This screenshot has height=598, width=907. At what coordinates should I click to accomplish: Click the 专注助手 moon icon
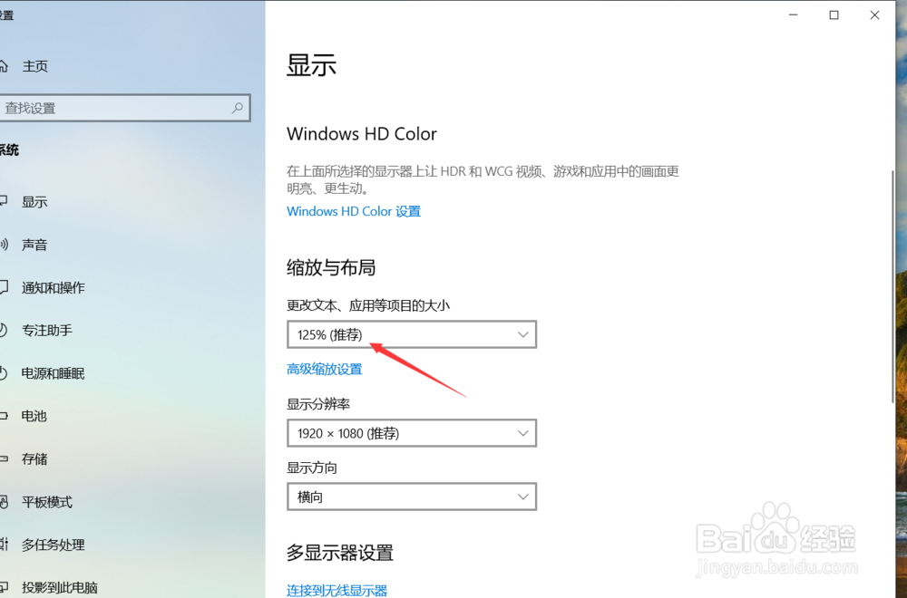pos(4,330)
